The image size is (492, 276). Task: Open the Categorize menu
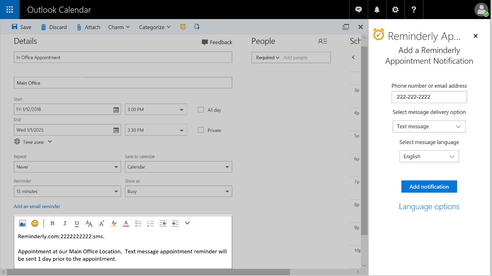(x=155, y=27)
